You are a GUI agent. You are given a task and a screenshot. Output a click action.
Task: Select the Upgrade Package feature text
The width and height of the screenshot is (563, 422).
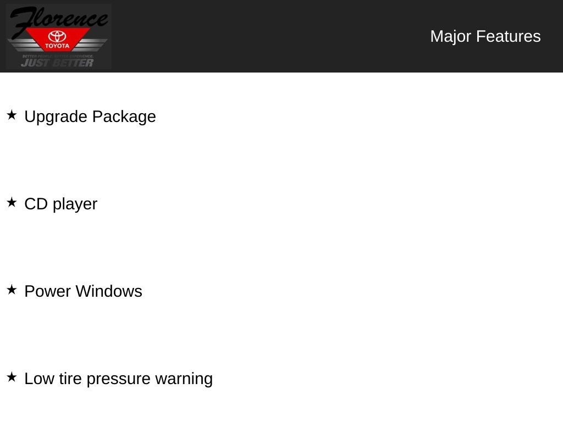(x=90, y=116)
